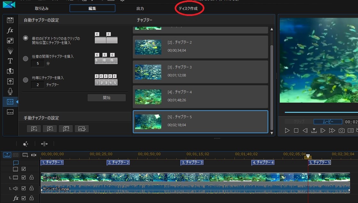Open the Transition Room icon
The image size is (358, 203).
click(10, 71)
